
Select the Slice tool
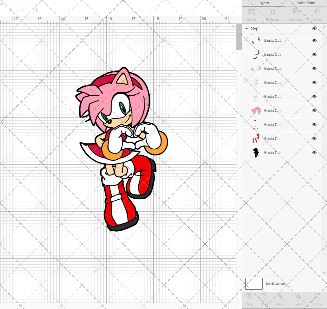click(x=249, y=298)
